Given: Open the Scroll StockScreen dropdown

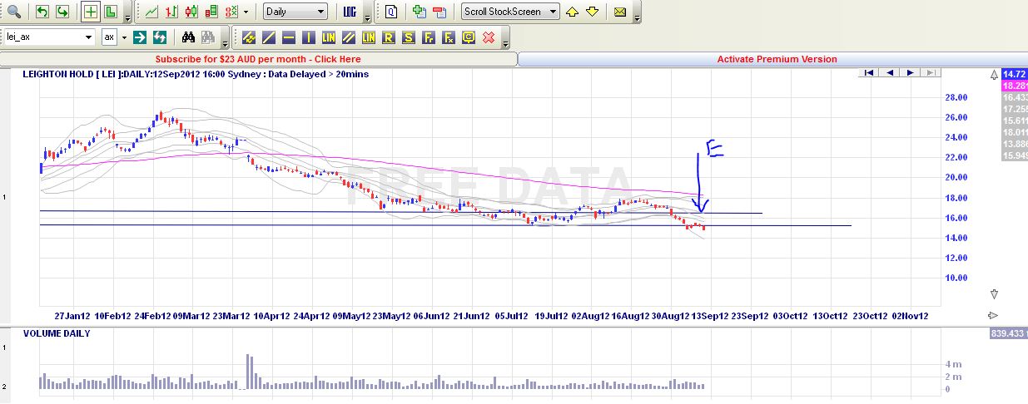Looking at the screenshot, I should click(x=510, y=12).
